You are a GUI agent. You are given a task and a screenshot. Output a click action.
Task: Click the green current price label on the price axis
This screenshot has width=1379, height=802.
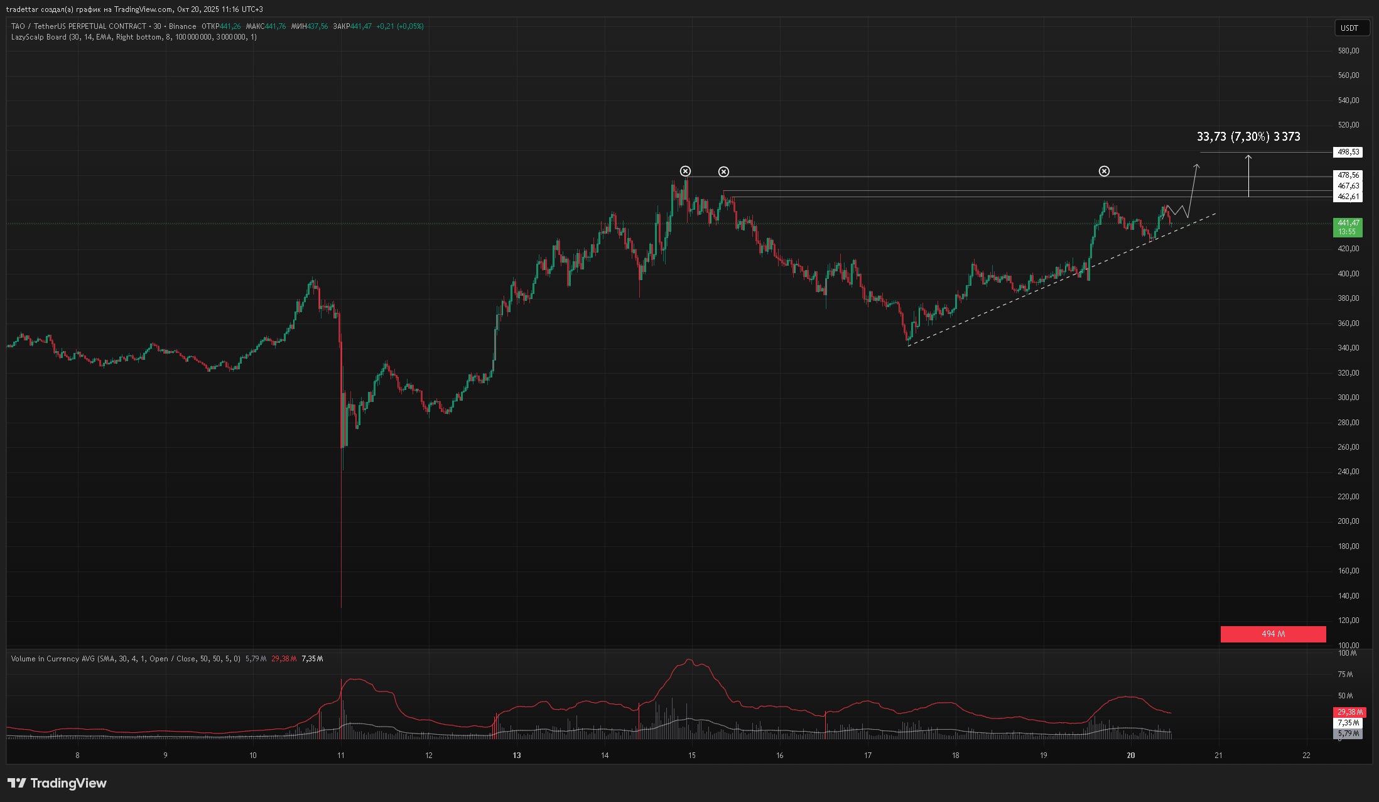(1348, 227)
